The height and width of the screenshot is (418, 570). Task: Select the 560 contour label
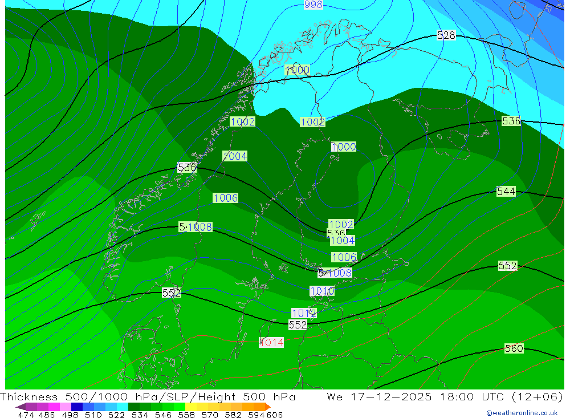(514, 348)
